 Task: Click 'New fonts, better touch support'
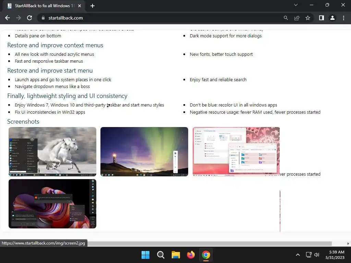pos(221,54)
